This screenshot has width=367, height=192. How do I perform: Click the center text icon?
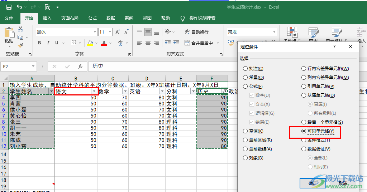(148, 43)
